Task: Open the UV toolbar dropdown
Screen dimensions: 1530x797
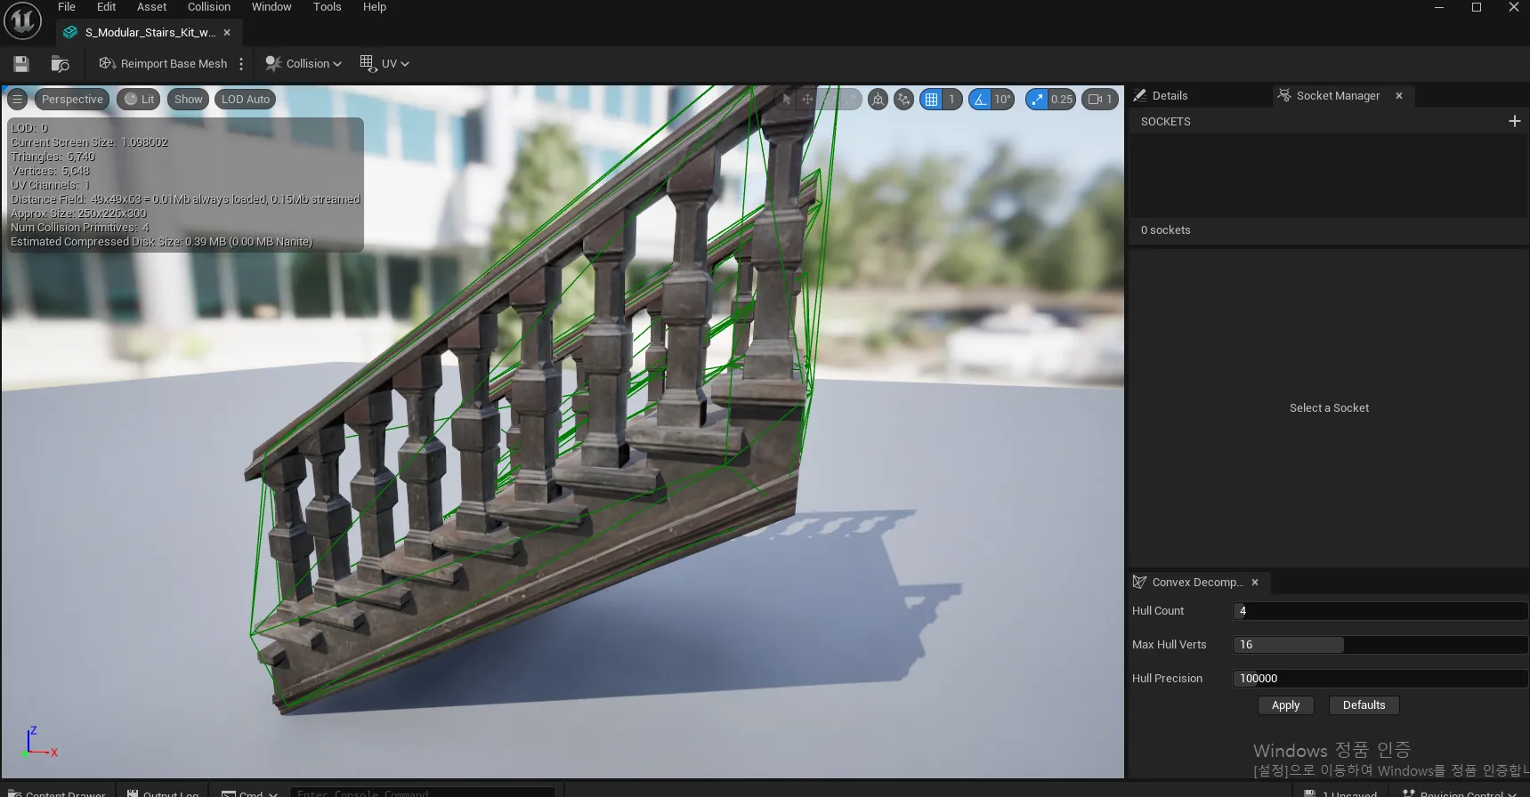Action: click(385, 64)
